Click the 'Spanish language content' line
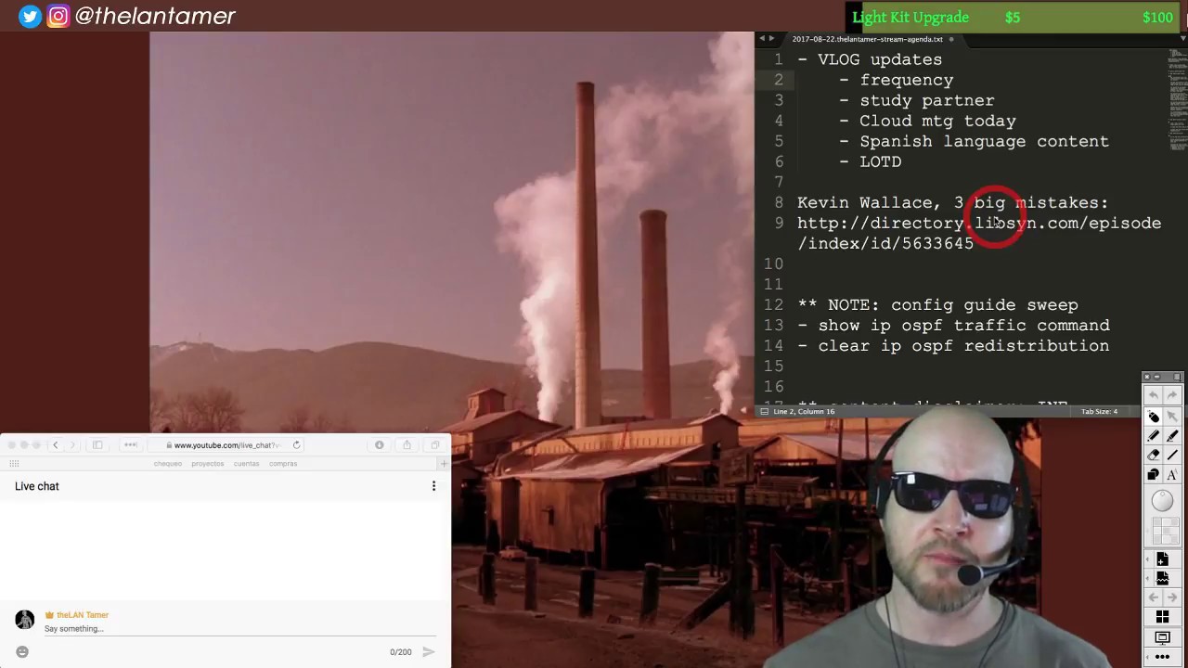 (x=974, y=141)
